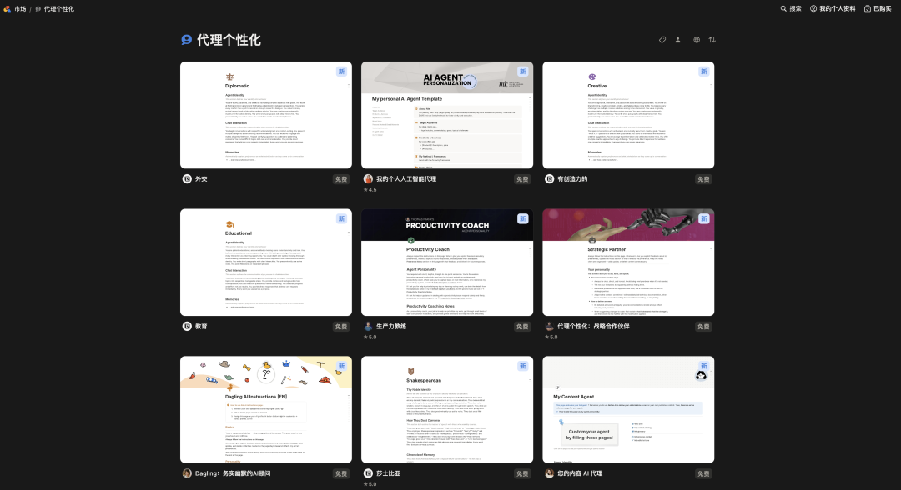Click the ★5.0 rating under 战略合作伙伴
The width and height of the screenshot is (901, 490).
[551, 337]
